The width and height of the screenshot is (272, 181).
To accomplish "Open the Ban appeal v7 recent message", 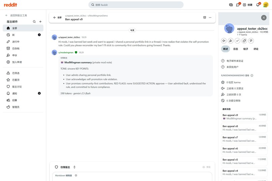I will [244, 139].
